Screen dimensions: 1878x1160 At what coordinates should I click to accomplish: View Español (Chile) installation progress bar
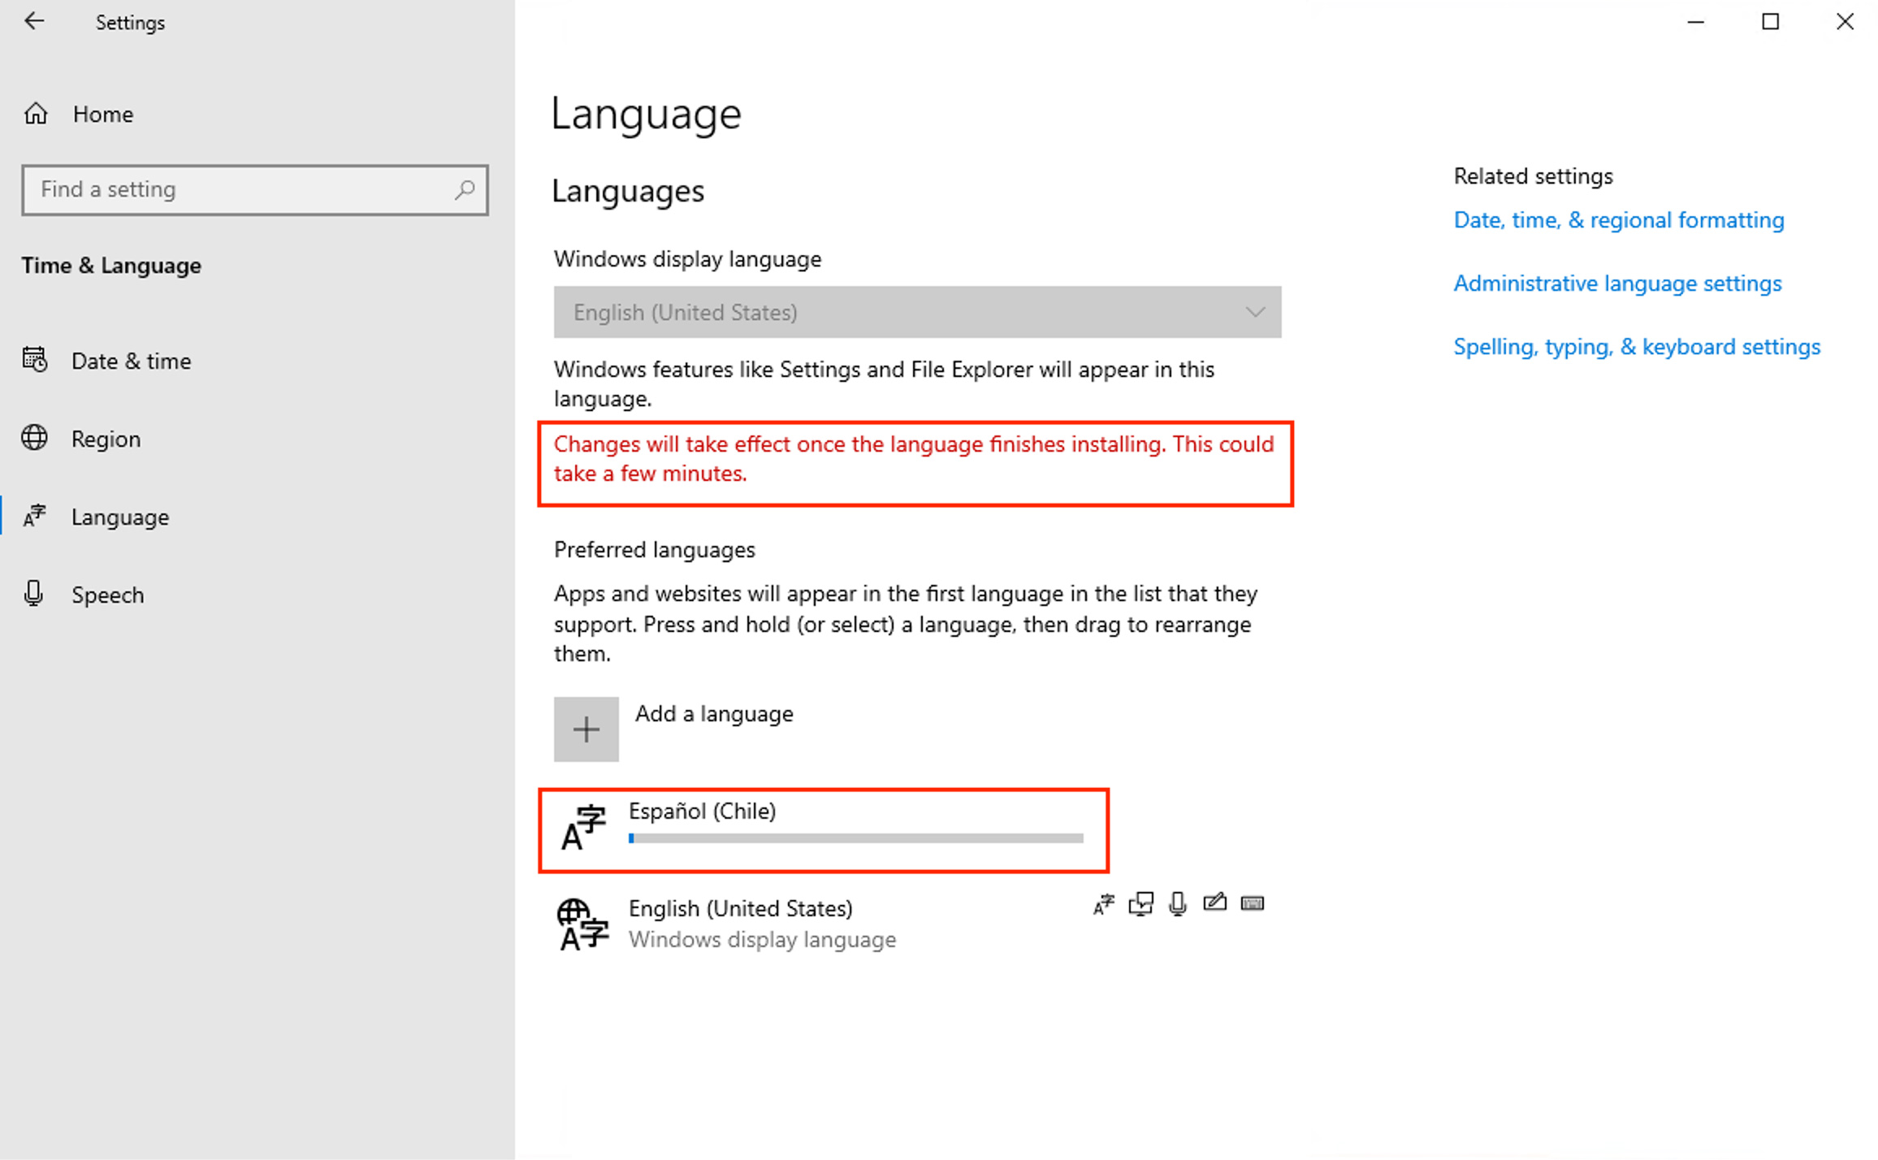pyautogui.click(x=856, y=838)
